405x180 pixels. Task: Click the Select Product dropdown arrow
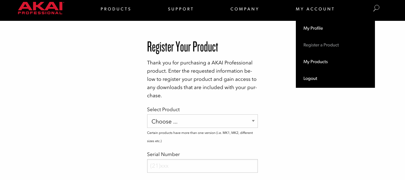[x=253, y=121]
